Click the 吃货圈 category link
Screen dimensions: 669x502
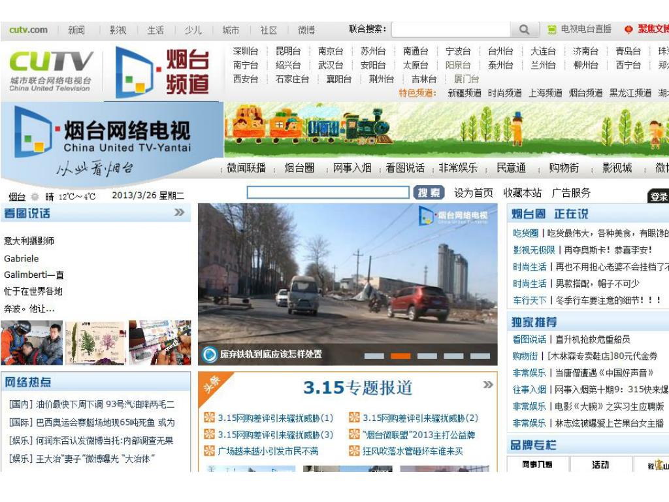click(526, 233)
